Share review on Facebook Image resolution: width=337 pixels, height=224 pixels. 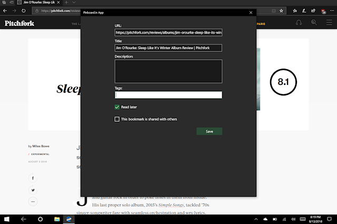point(33,178)
